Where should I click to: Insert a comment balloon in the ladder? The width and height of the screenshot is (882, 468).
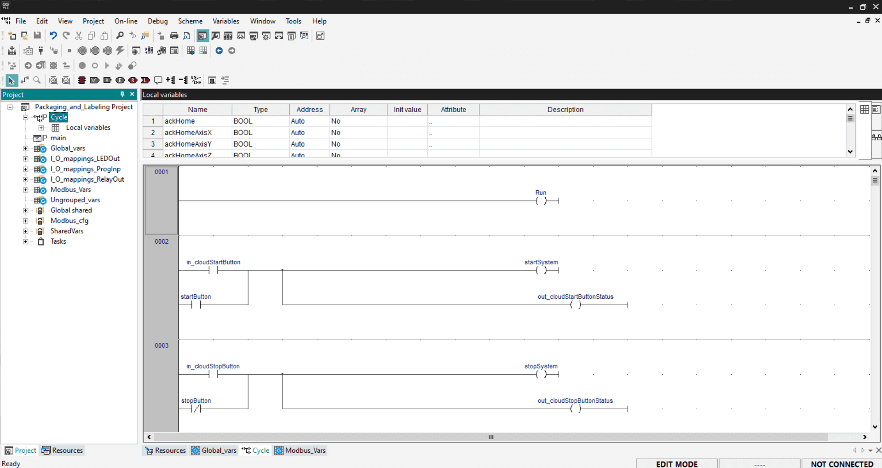coord(158,80)
